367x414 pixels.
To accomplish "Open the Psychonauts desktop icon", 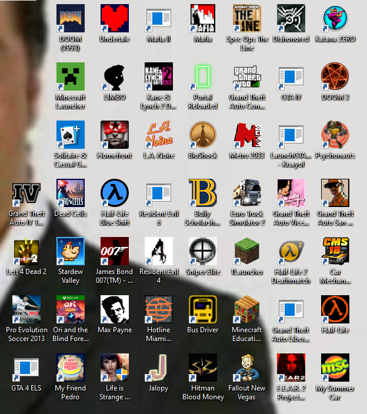I will (335, 135).
